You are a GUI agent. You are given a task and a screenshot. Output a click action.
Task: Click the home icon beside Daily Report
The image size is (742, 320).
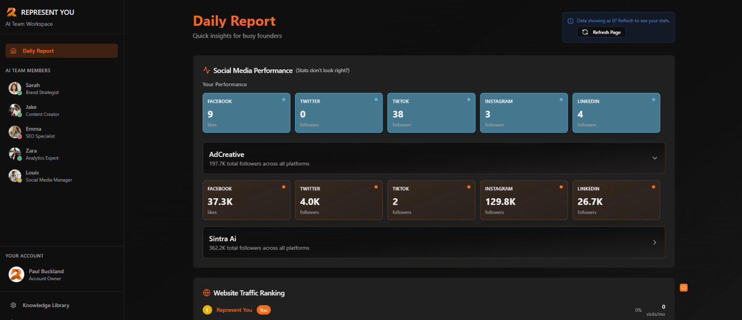click(13, 51)
